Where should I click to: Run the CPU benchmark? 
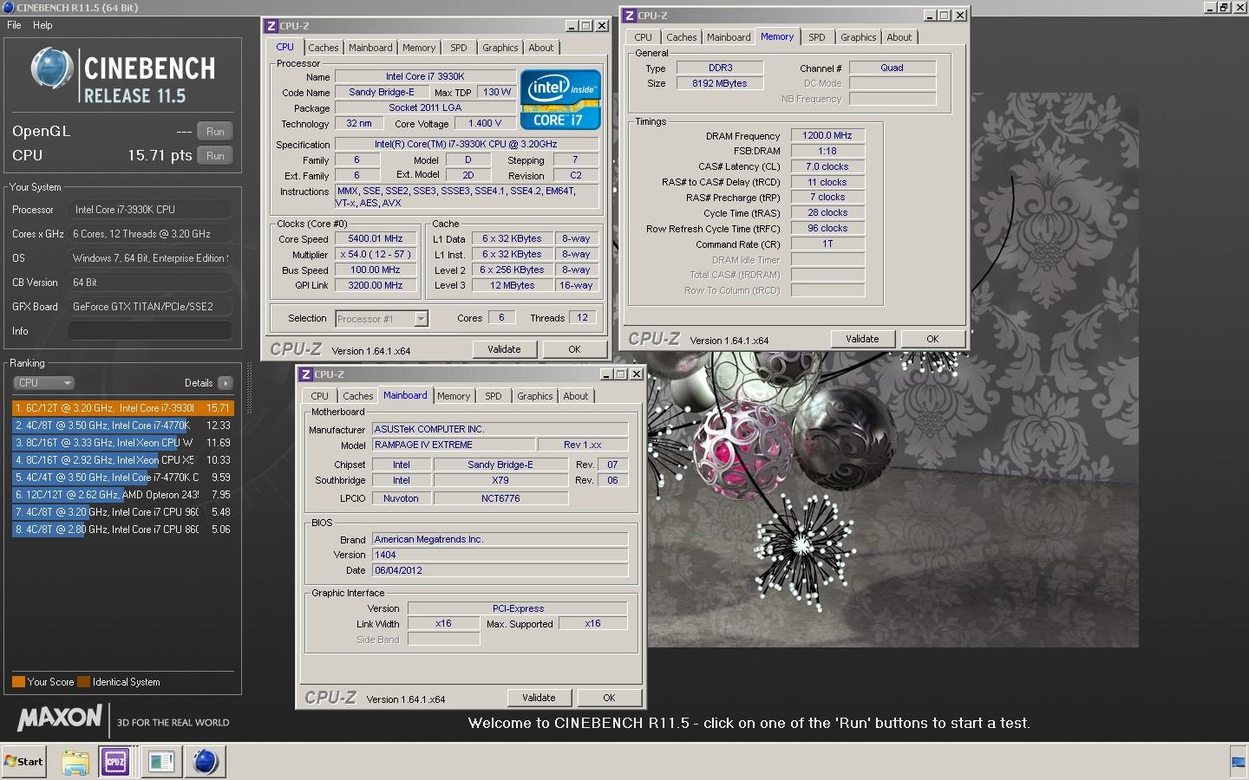pyautogui.click(x=215, y=156)
